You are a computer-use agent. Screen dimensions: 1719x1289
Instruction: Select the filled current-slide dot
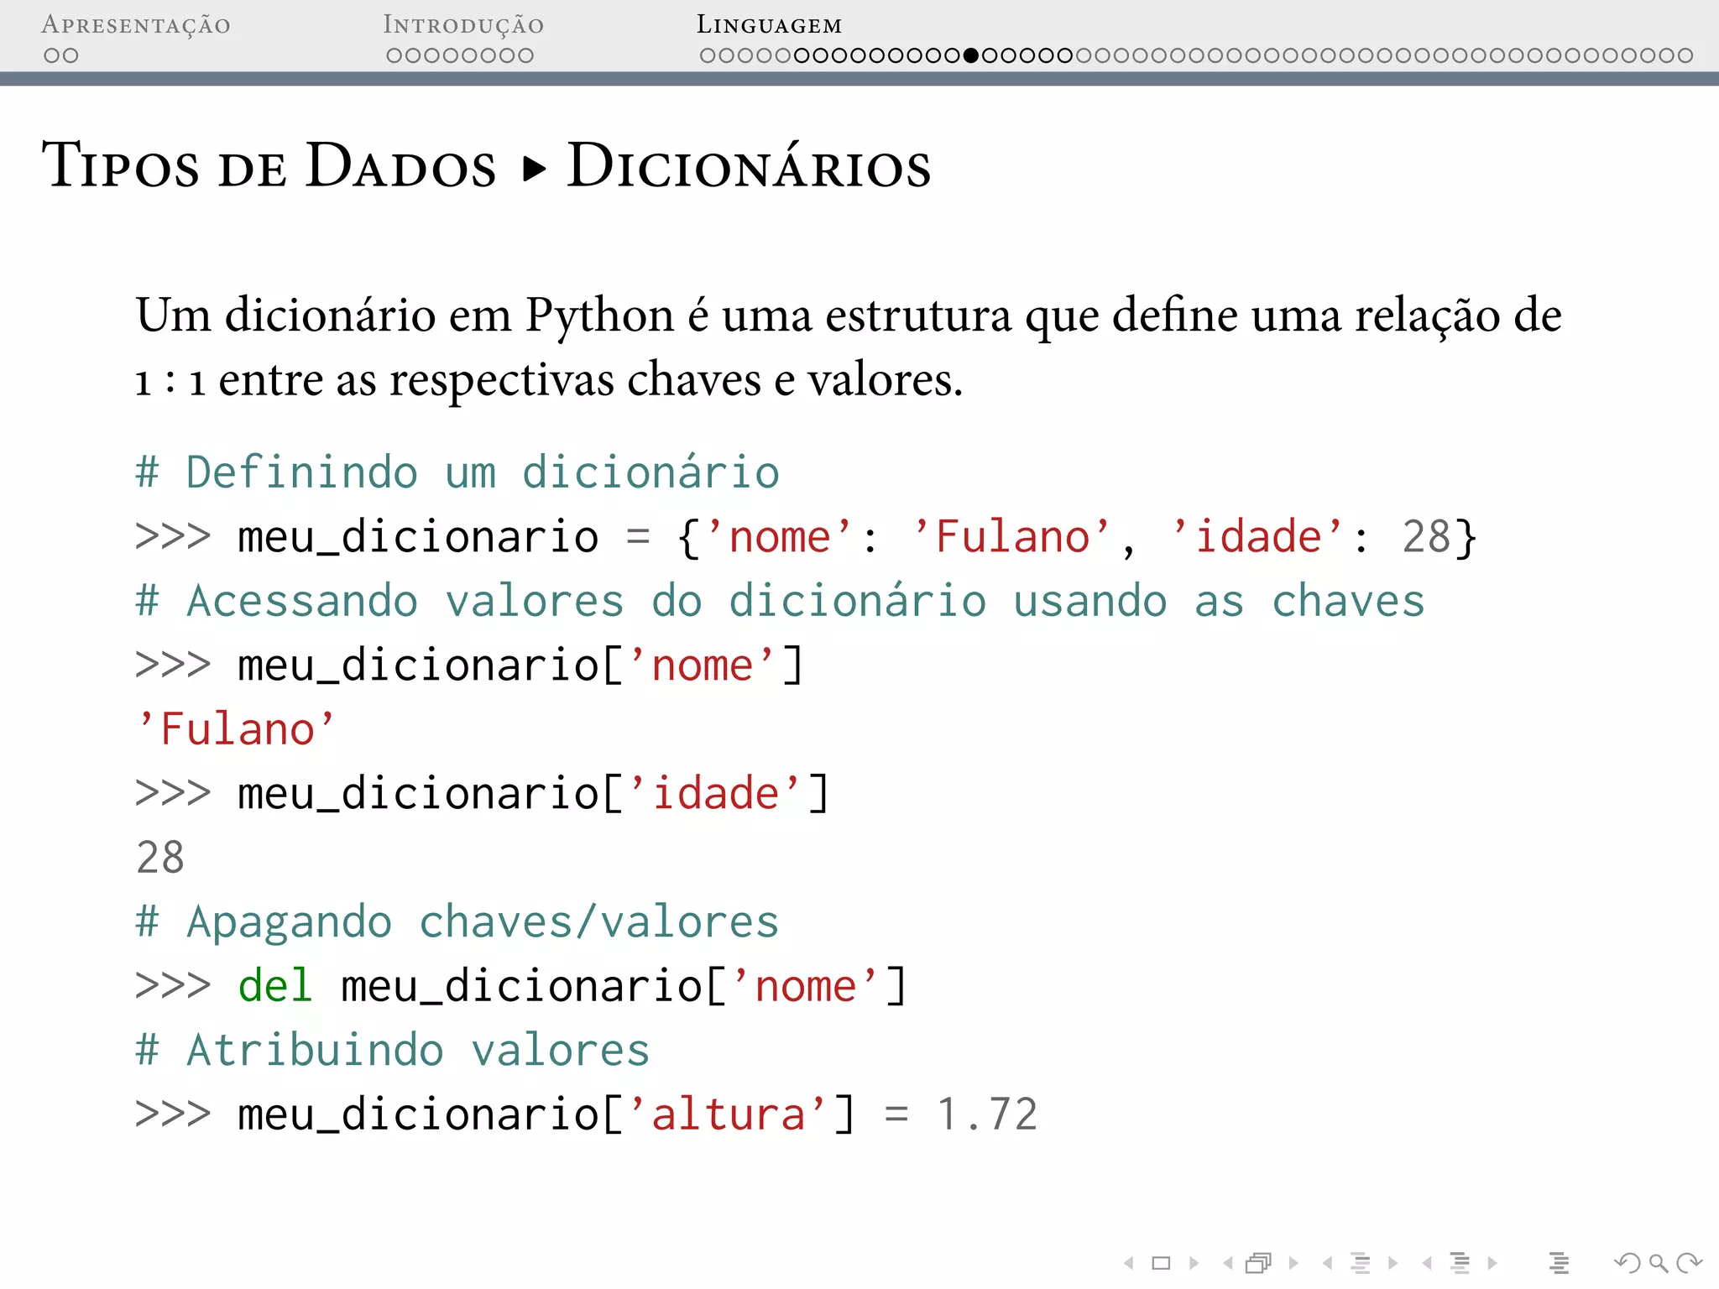click(971, 56)
